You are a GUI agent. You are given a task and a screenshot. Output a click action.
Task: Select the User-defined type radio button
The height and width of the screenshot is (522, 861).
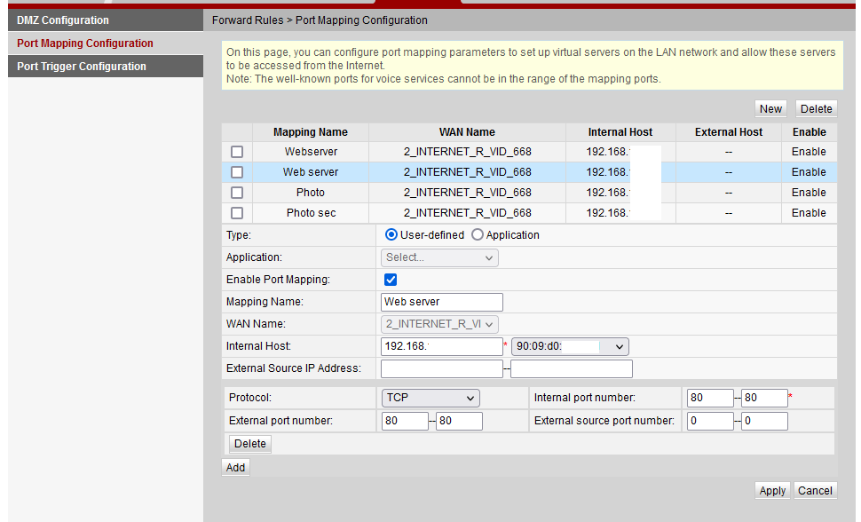391,235
